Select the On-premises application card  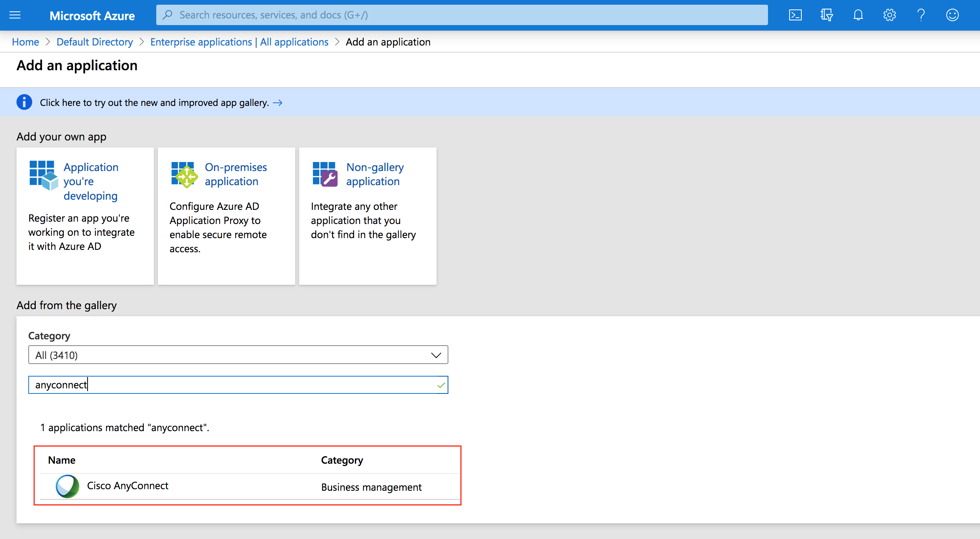[226, 216]
